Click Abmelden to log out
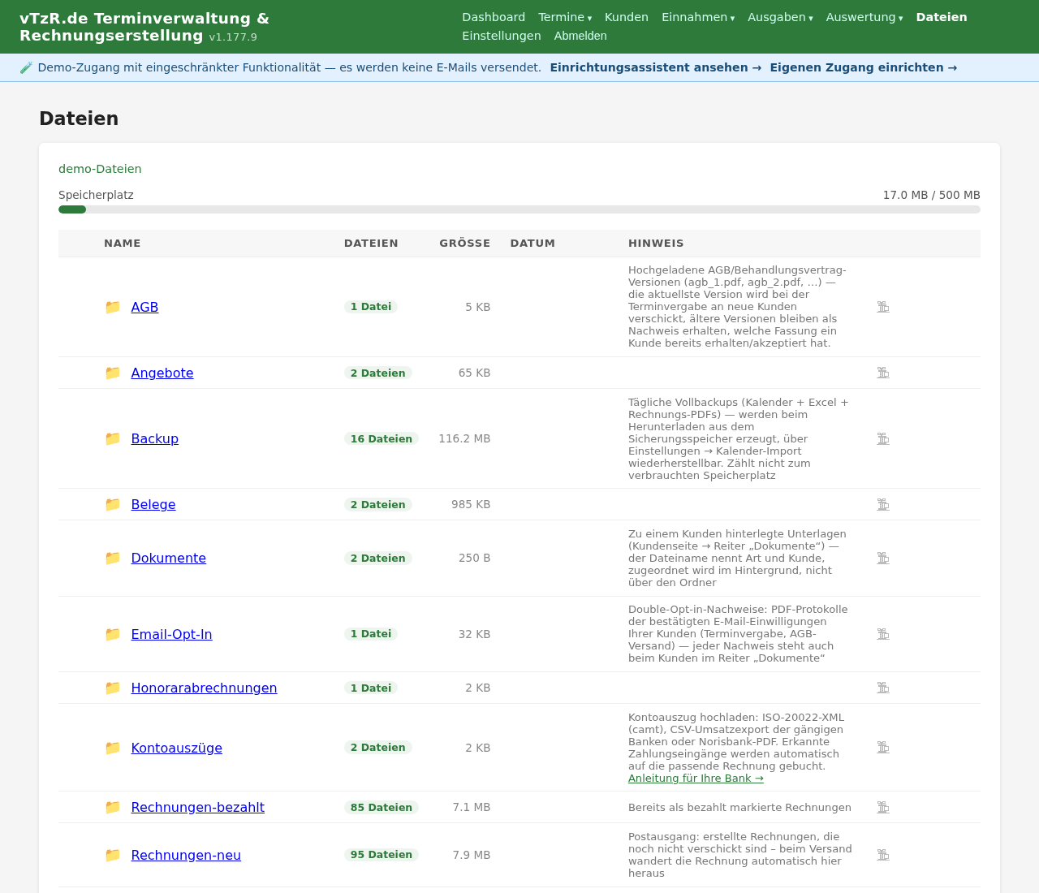The width and height of the screenshot is (1039, 893). (x=580, y=36)
